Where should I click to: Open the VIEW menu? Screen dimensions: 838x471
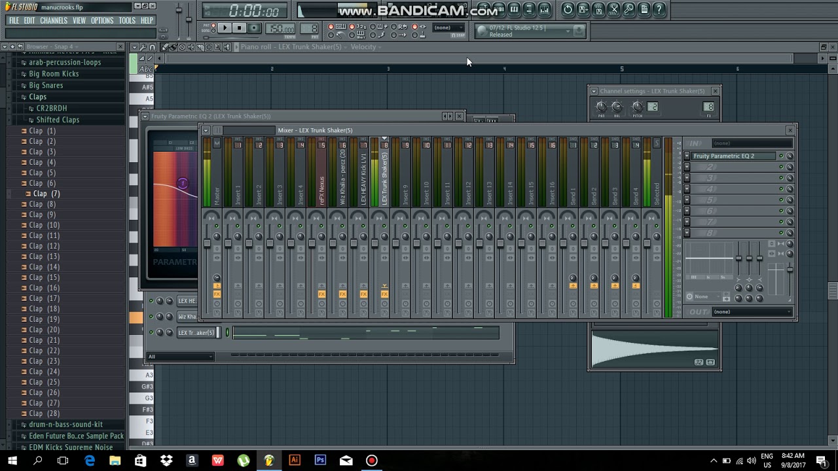coord(79,20)
